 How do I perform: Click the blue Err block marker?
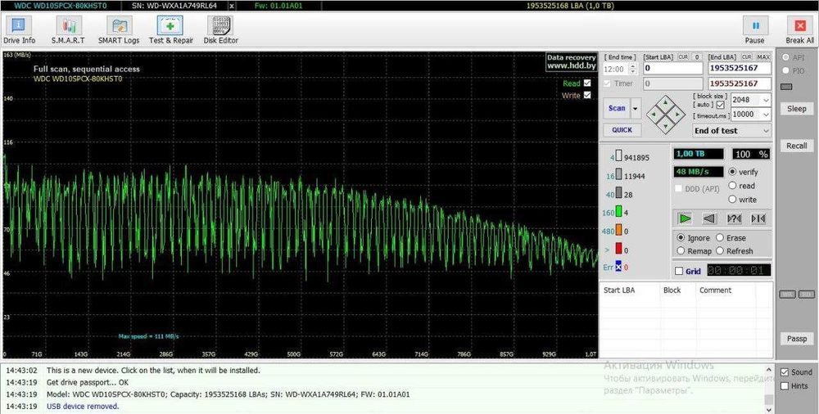click(618, 266)
